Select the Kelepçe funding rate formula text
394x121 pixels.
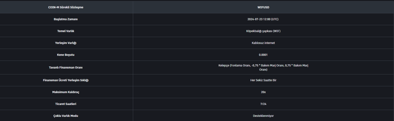tap(263, 67)
